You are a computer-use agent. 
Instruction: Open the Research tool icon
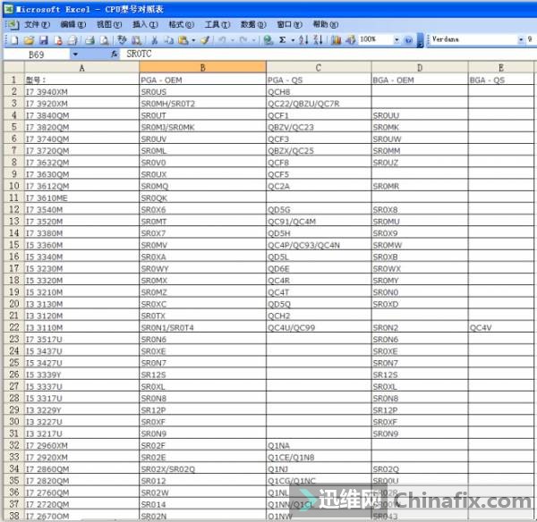[136, 40]
